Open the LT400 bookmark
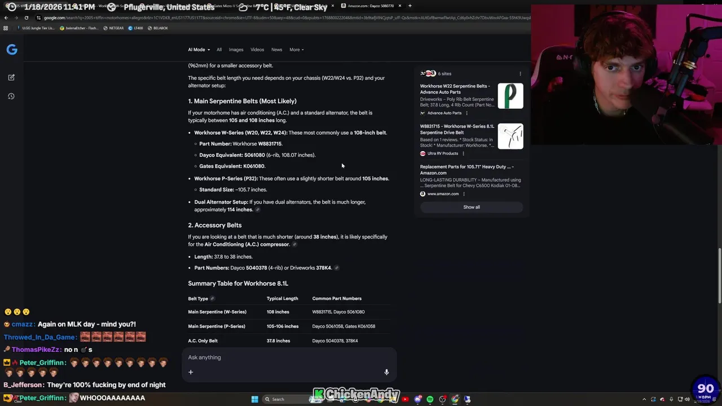Screen dimensions: 722x406 (x=135, y=28)
